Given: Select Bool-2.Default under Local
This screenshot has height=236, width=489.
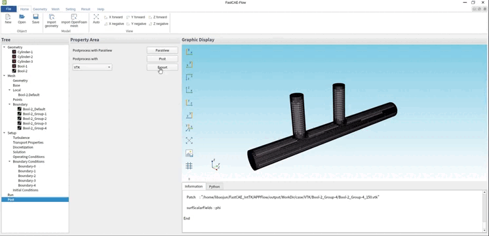Looking at the screenshot, I should [29, 95].
